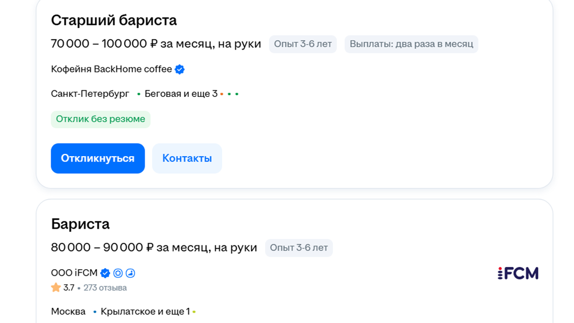Click the yellow-green metro dot after Крылатское и еще 1
This screenshot has height=323, width=574.
[x=194, y=312]
